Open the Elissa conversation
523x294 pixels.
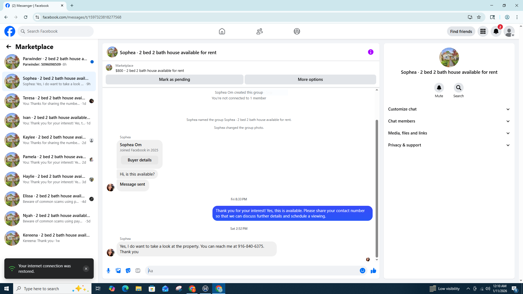tap(49, 199)
